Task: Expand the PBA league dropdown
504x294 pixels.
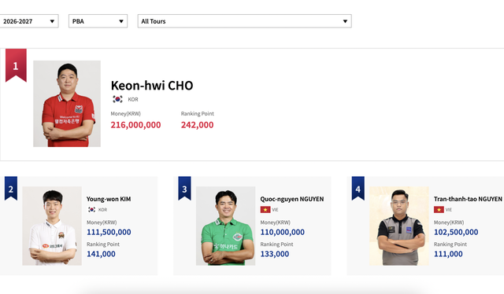Action: coord(98,21)
